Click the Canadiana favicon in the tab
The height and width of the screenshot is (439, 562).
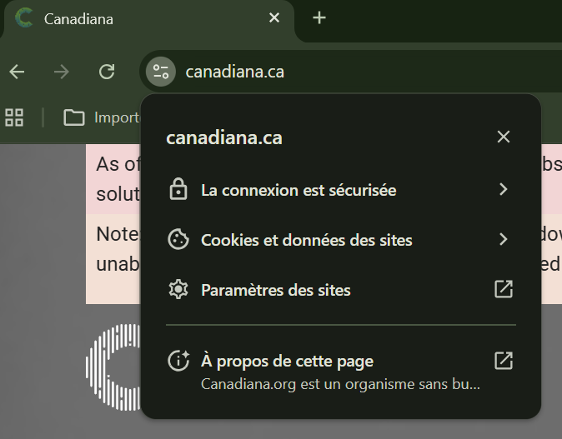point(24,17)
